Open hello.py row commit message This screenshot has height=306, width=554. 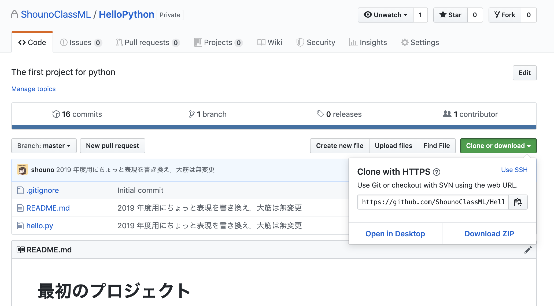tap(210, 226)
